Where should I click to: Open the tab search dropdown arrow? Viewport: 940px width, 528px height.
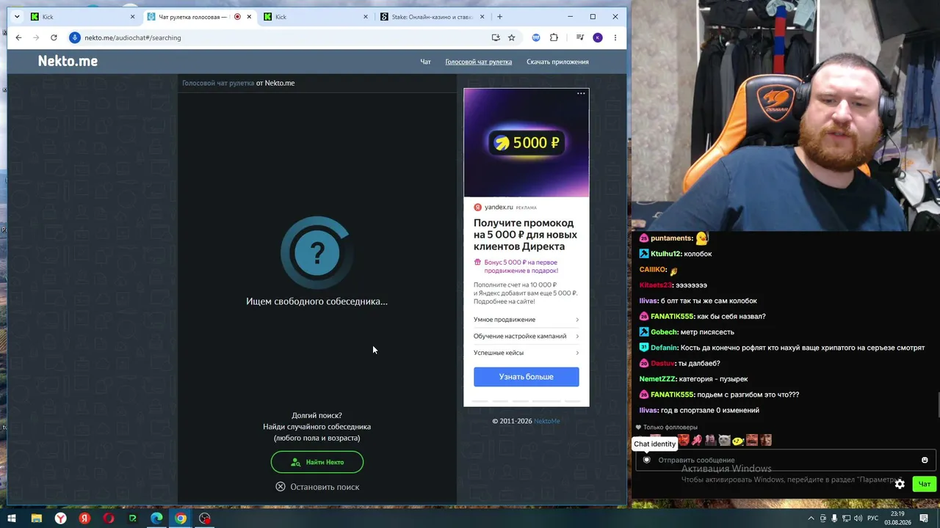pyautogui.click(x=17, y=17)
